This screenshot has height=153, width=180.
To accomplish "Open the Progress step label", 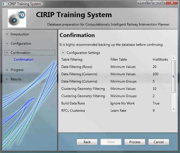I will point(17,70).
